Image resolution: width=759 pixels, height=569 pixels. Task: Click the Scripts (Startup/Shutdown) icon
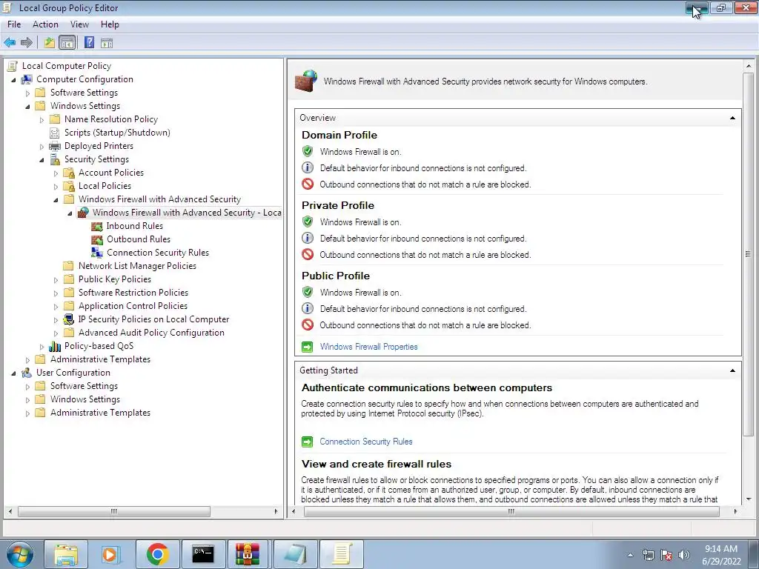point(55,133)
